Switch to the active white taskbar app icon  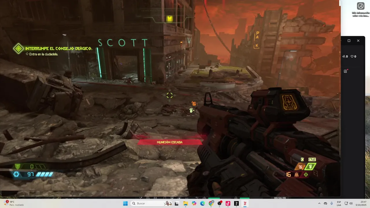tap(245, 203)
